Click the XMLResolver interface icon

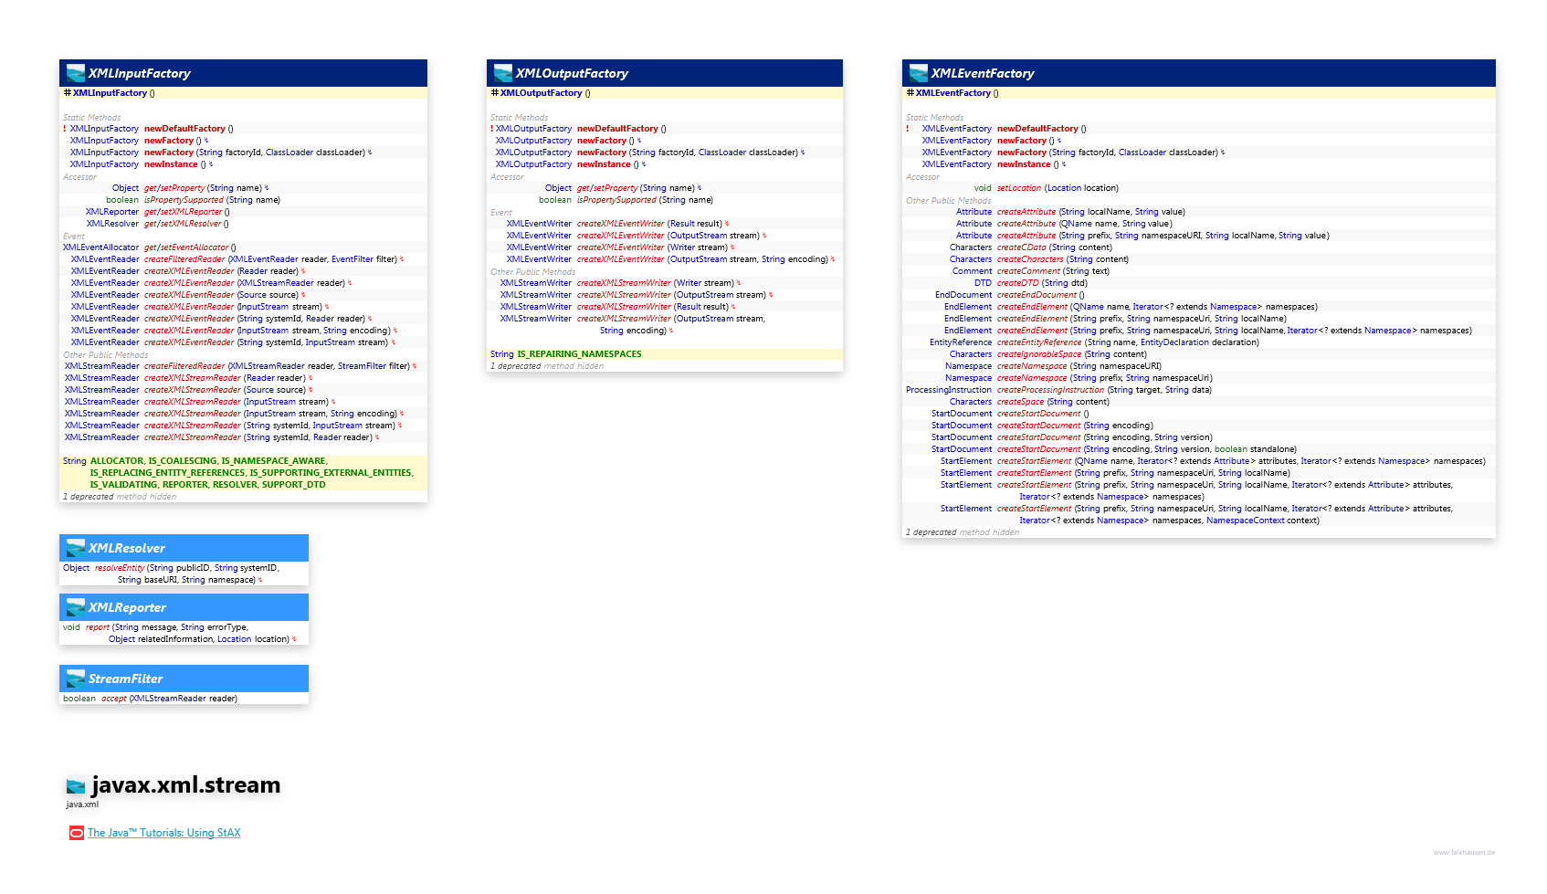76,548
